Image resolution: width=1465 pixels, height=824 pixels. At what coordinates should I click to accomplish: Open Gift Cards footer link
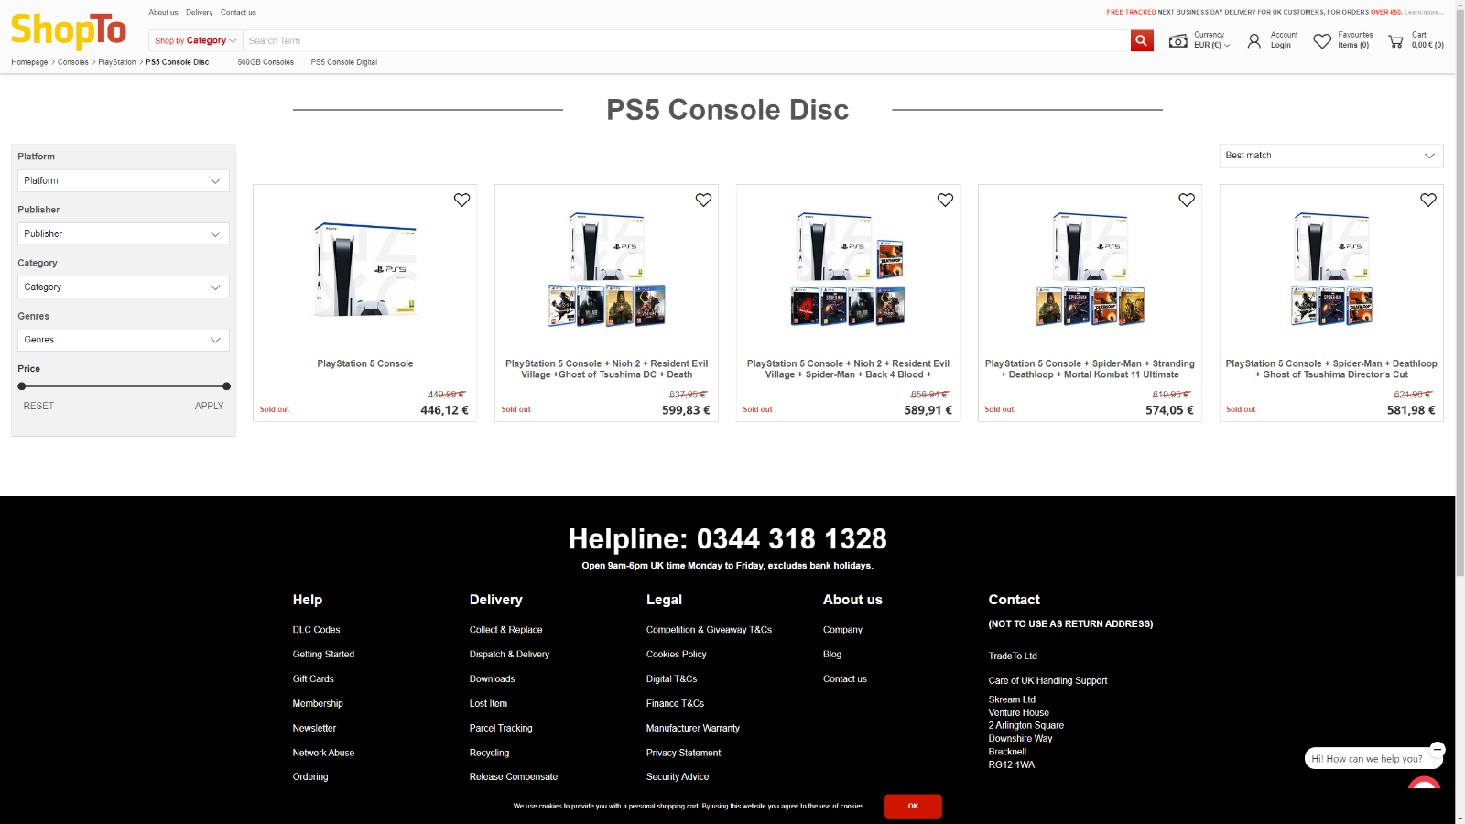pyautogui.click(x=313, y=679)
